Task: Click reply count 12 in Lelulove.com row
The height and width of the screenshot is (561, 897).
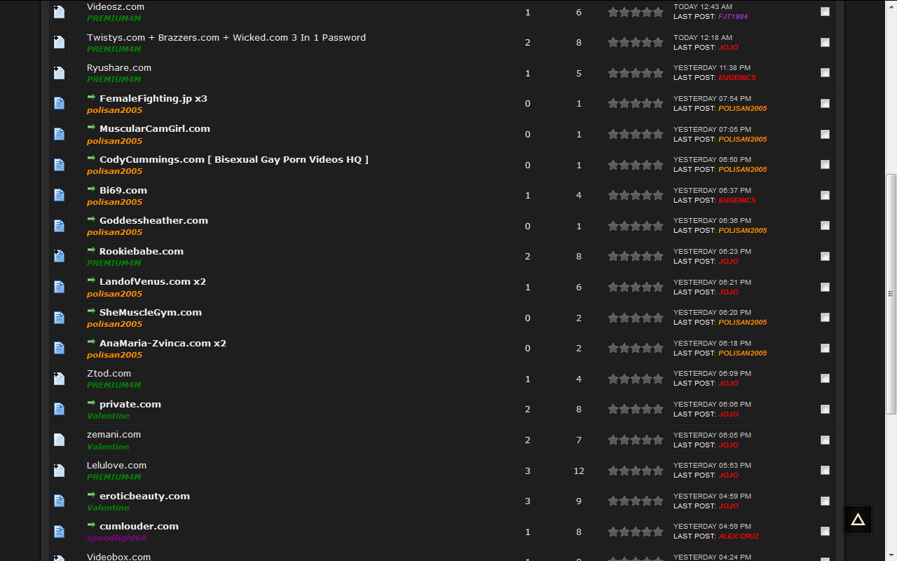Action: tap(579, 471)
